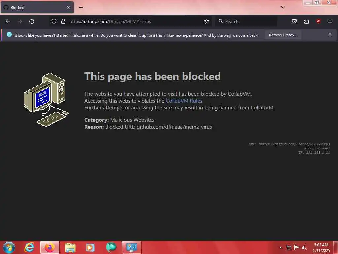Click the info icon in notification bar
Image resolution: width=338 pixels, height=254 pixels.
(9, 34)
